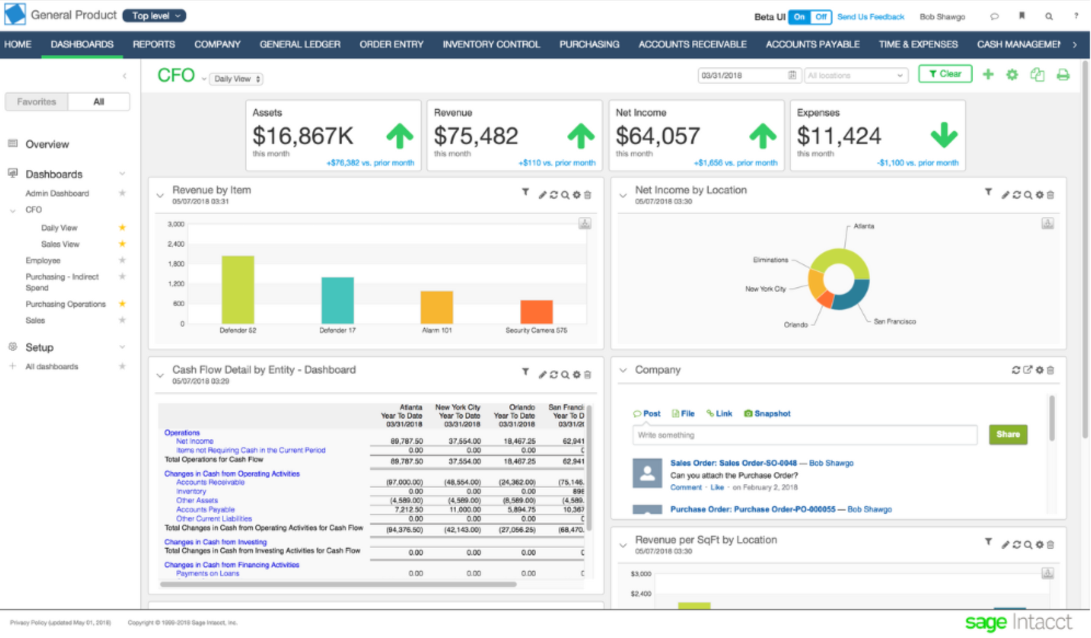The height and width of the screenshot is (638, 1091).
Task: Collapse the Net Income by Location panel
Action: click(x=623, y=195)
